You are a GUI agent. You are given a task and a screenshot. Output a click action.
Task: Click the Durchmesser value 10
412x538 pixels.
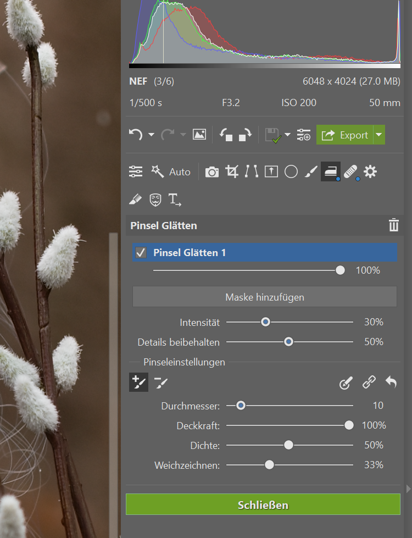pos(378,406)
